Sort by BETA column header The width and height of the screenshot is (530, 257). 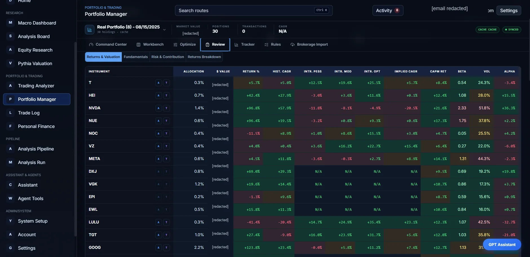pyautogui.click(x=462, y=72)
